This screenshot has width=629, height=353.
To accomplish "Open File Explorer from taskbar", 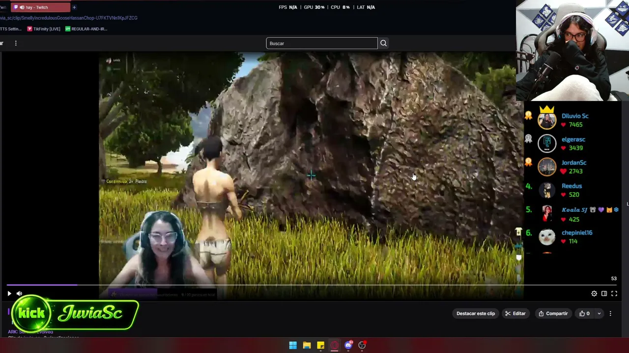I will tap(307, 345).
